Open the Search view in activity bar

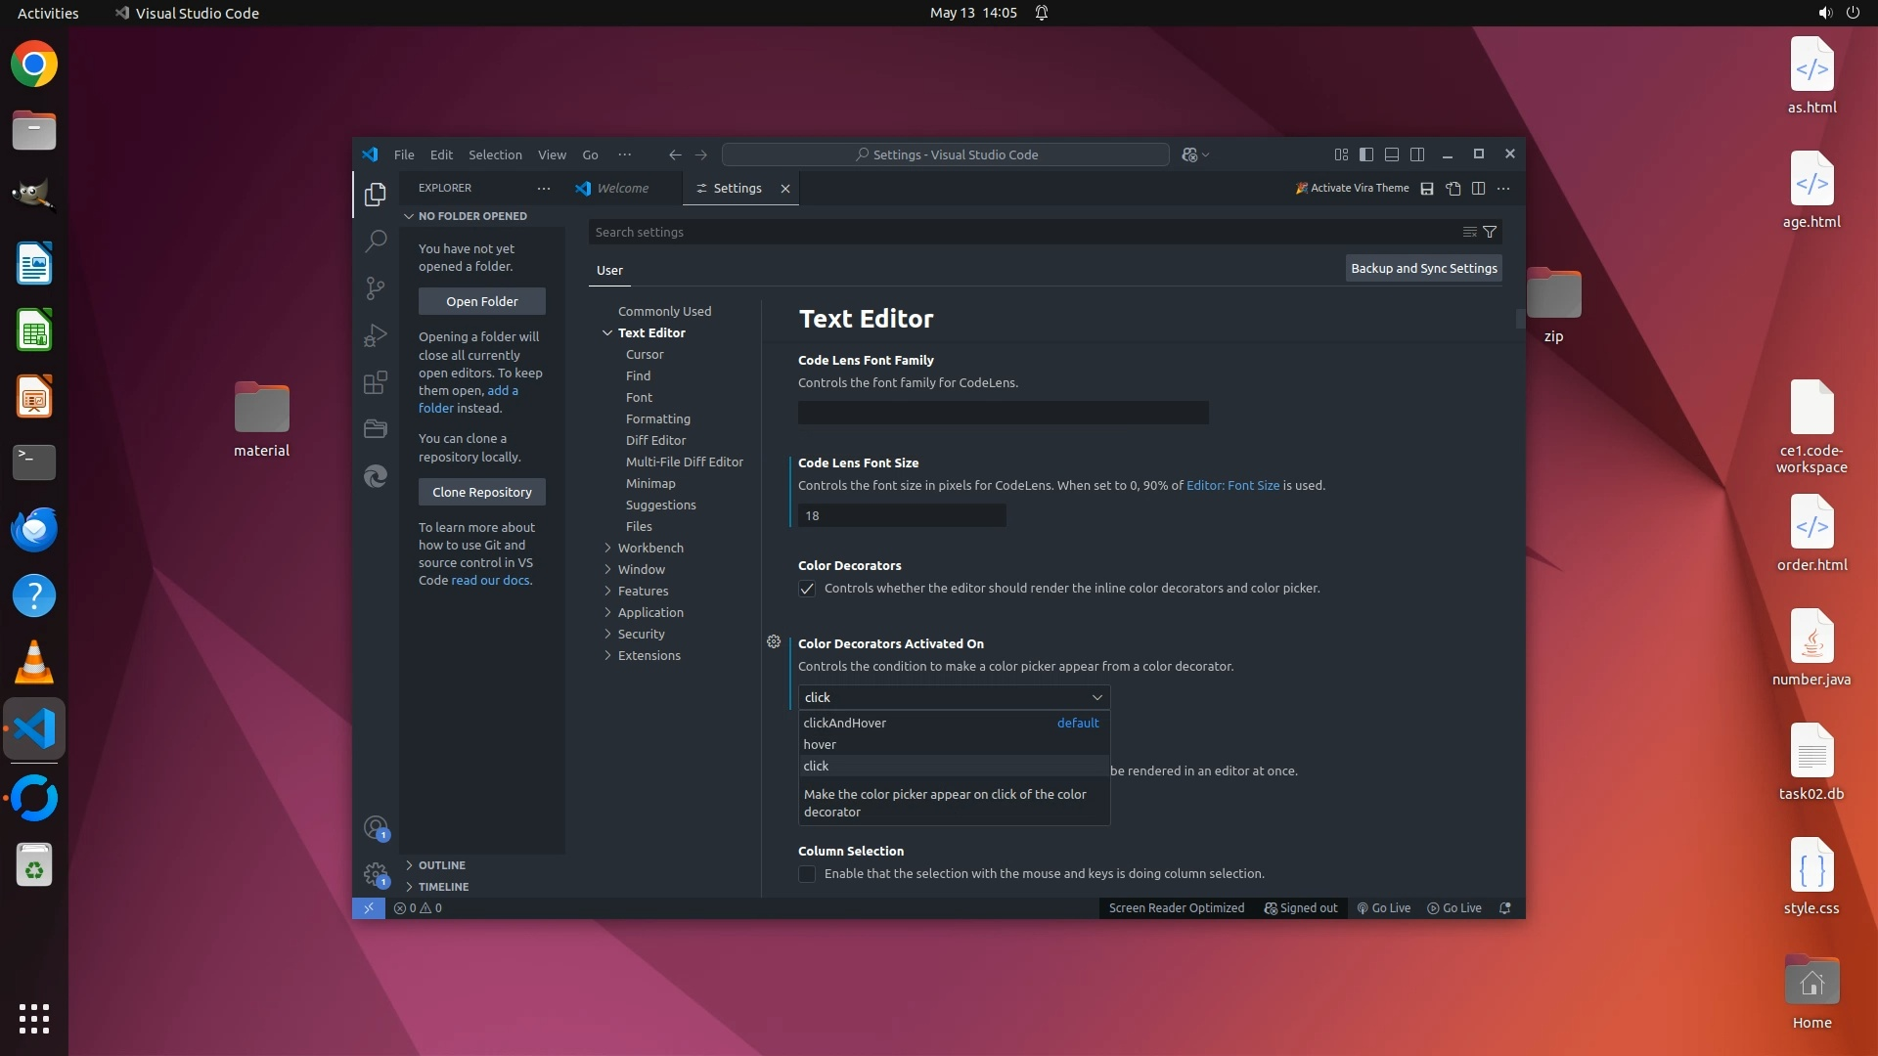pyautogui.click(x=376, y=242)
